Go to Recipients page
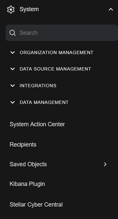The width and height of the screenshot is (118, 219). pos(23,145)
